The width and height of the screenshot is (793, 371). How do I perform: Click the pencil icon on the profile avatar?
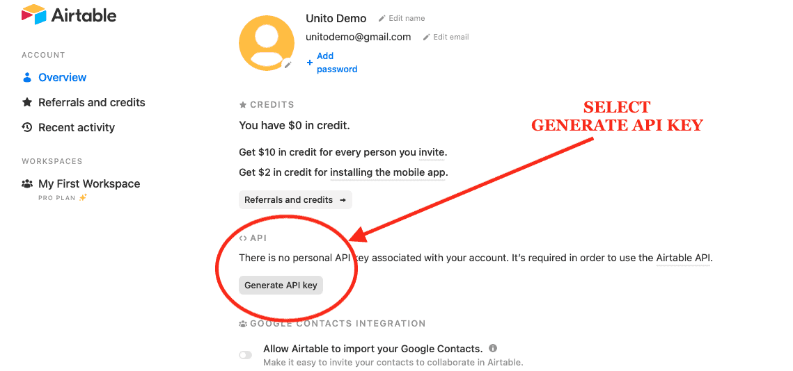click(288, 65)
